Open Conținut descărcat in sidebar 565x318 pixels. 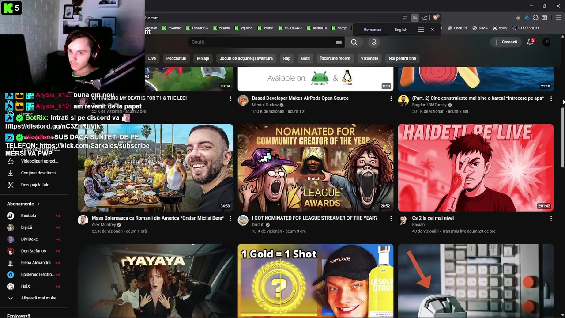34,173
